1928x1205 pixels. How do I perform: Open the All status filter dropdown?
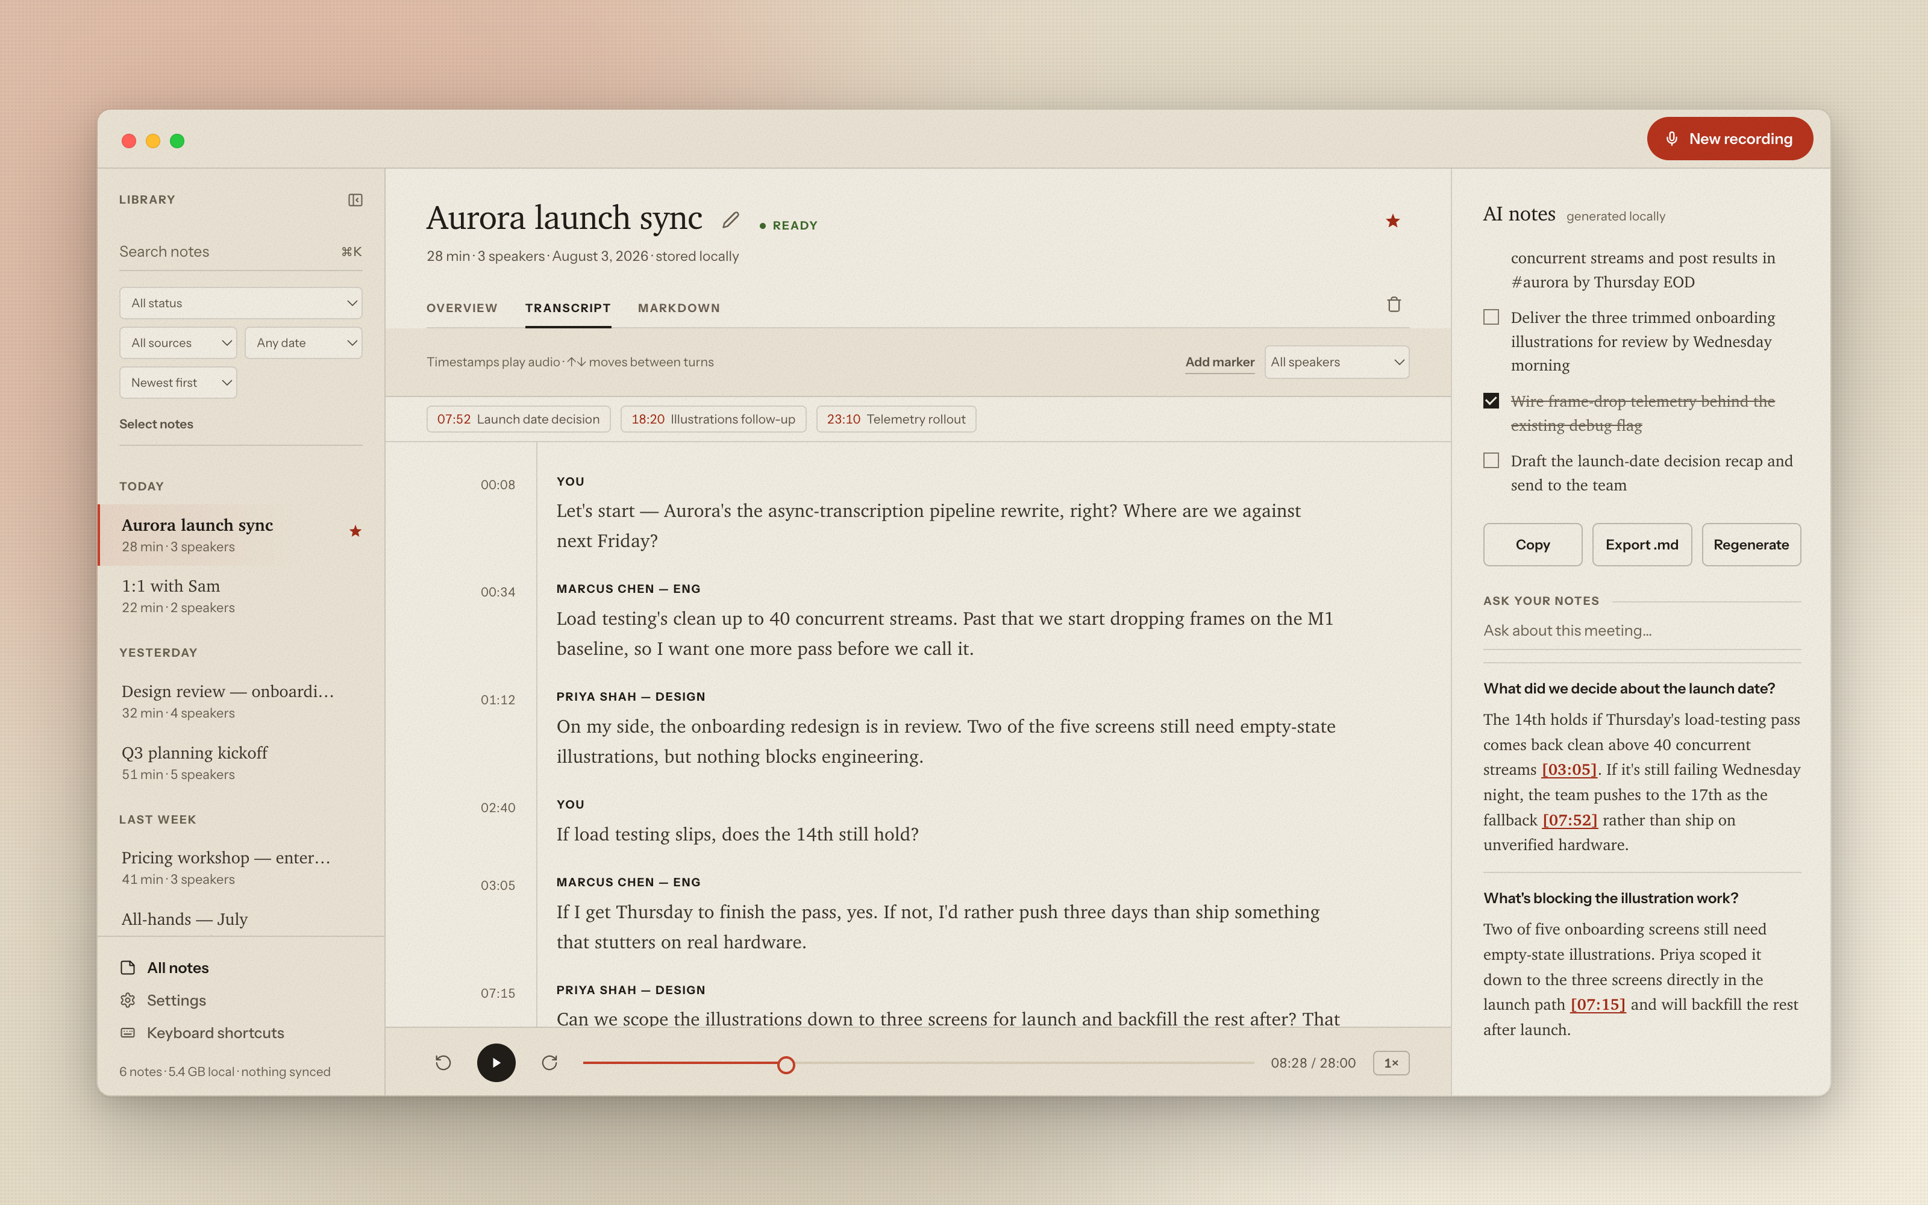(240, 303)
